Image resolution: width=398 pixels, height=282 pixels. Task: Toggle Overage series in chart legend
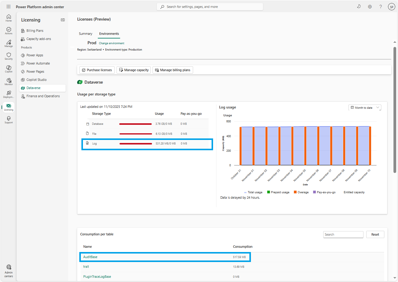tap(301, 192)
